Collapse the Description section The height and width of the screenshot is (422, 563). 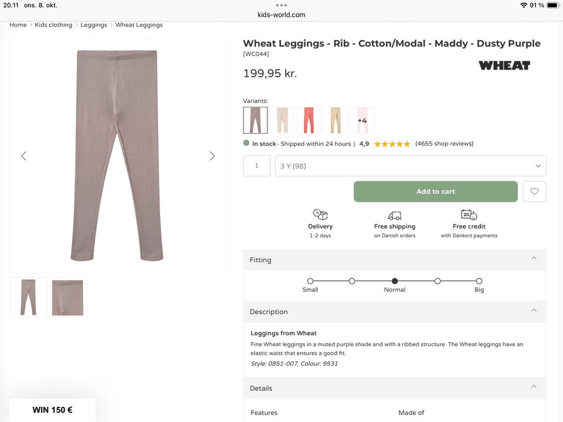[x=534, y=311]
